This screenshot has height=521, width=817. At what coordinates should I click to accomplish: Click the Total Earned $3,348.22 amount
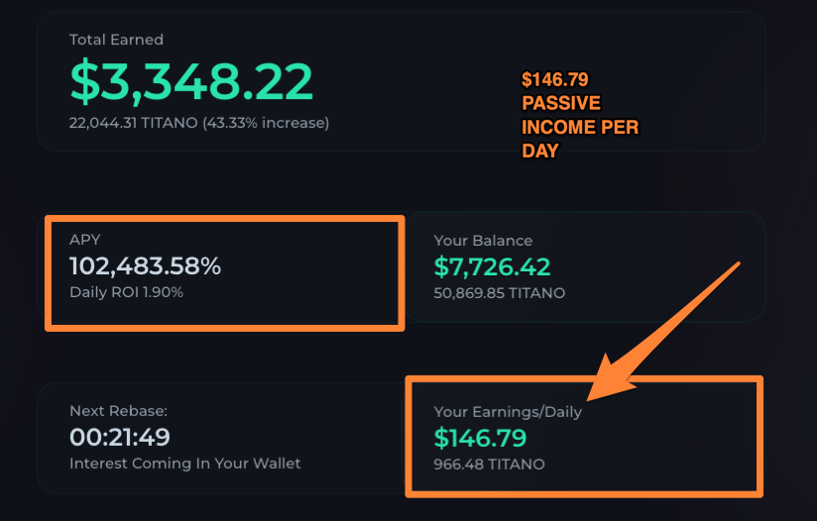click(x=191, y=81)
